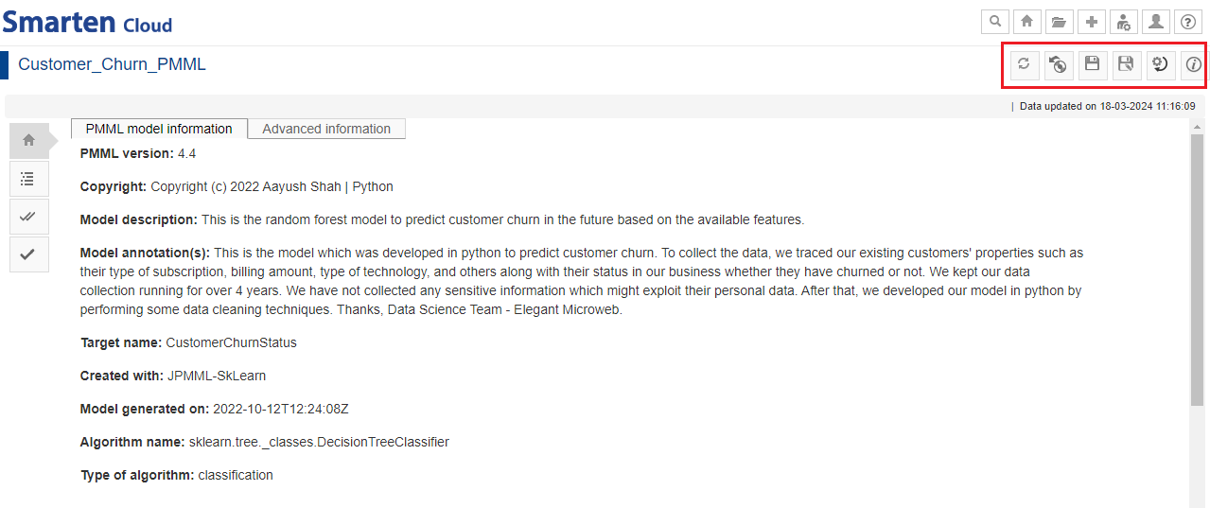Image resolution: width=1210 pixels, height=508 pixels.
Task: Open the single-checkmark sidebar panel
Action: 28,254
